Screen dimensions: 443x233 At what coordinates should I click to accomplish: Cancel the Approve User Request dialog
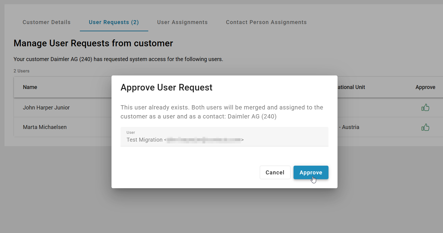point(275,173)
